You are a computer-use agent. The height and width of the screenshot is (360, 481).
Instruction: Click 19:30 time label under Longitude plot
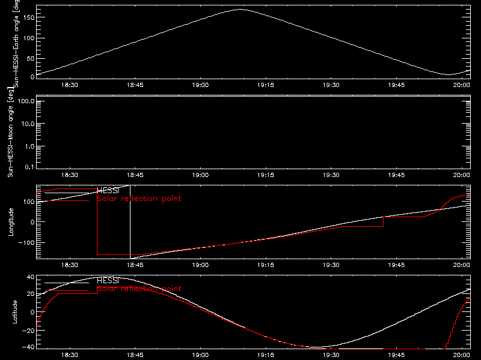tap(331, 265)
